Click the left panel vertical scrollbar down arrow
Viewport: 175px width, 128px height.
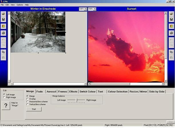click(9, 81)
